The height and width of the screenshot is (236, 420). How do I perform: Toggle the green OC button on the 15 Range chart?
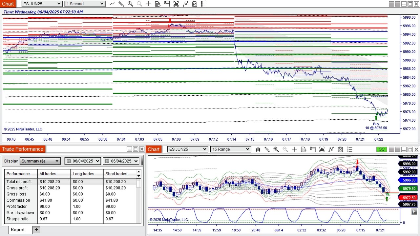click(x=382, y=149)
